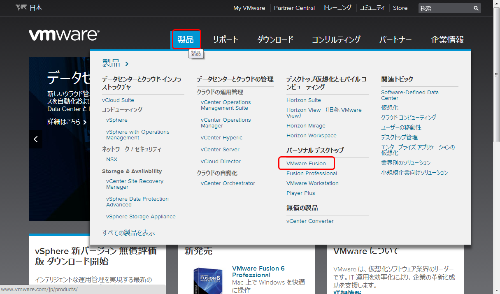Open VMware Fusion 6 Professional link
500x294 pixels.
[x=258, y=272]
